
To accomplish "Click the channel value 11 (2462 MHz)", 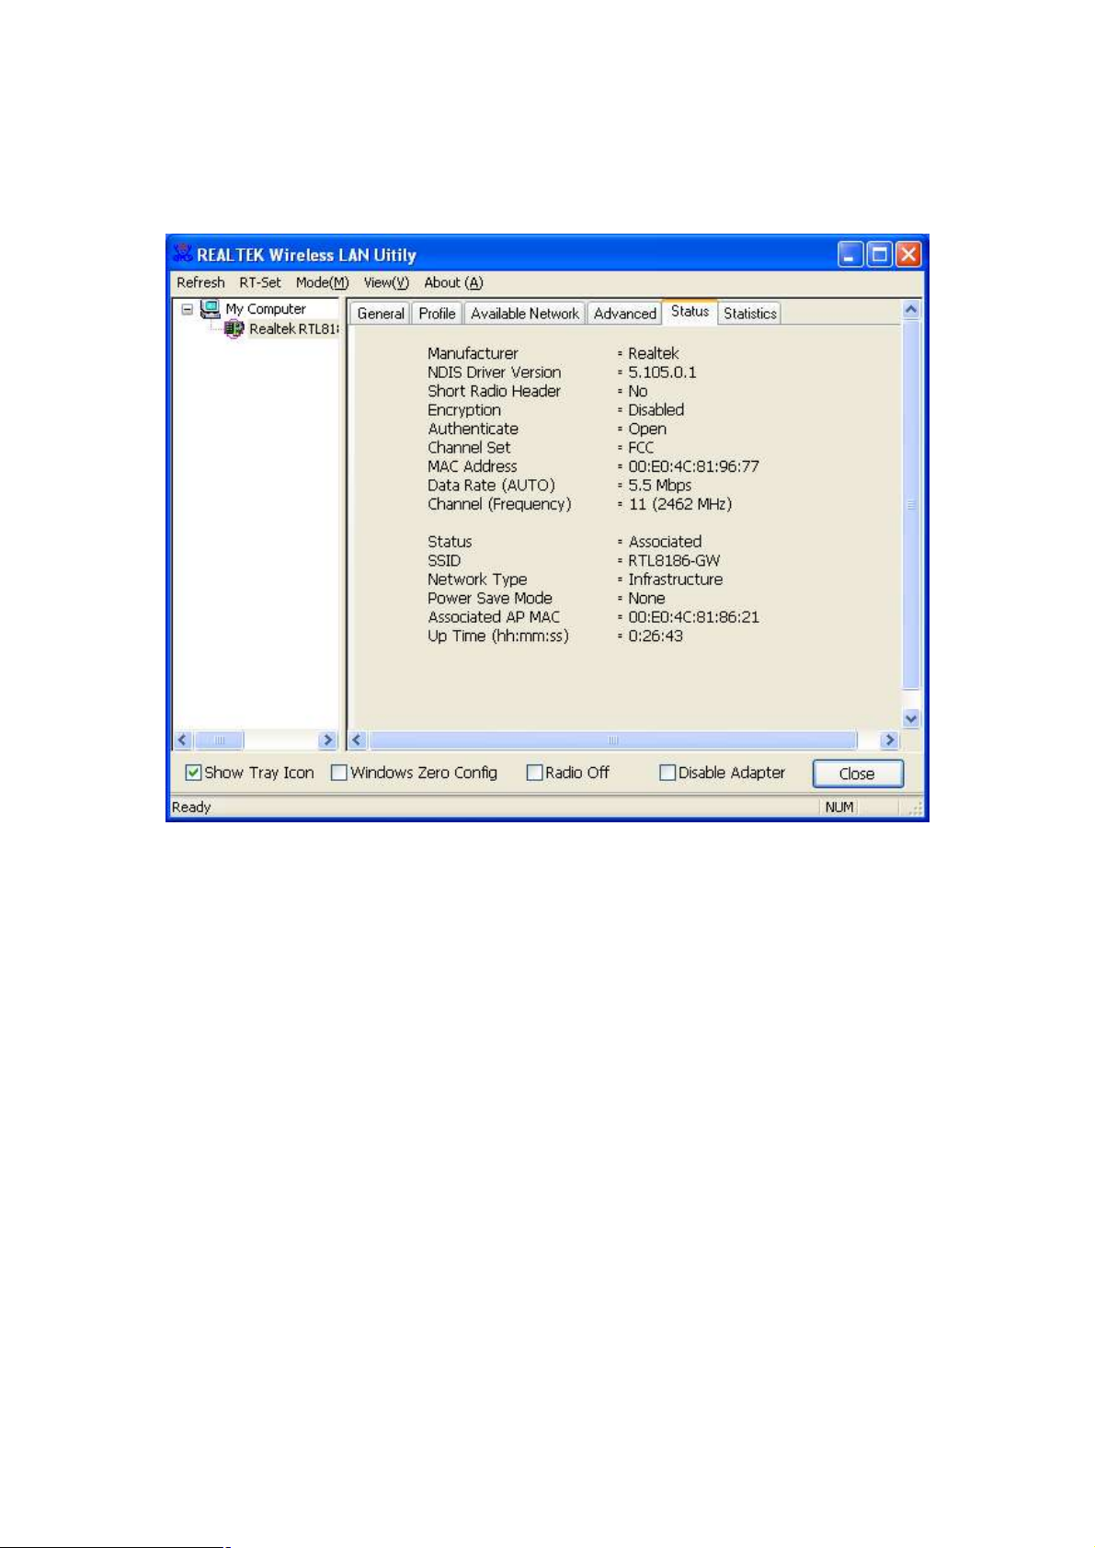I will (679, 504).
